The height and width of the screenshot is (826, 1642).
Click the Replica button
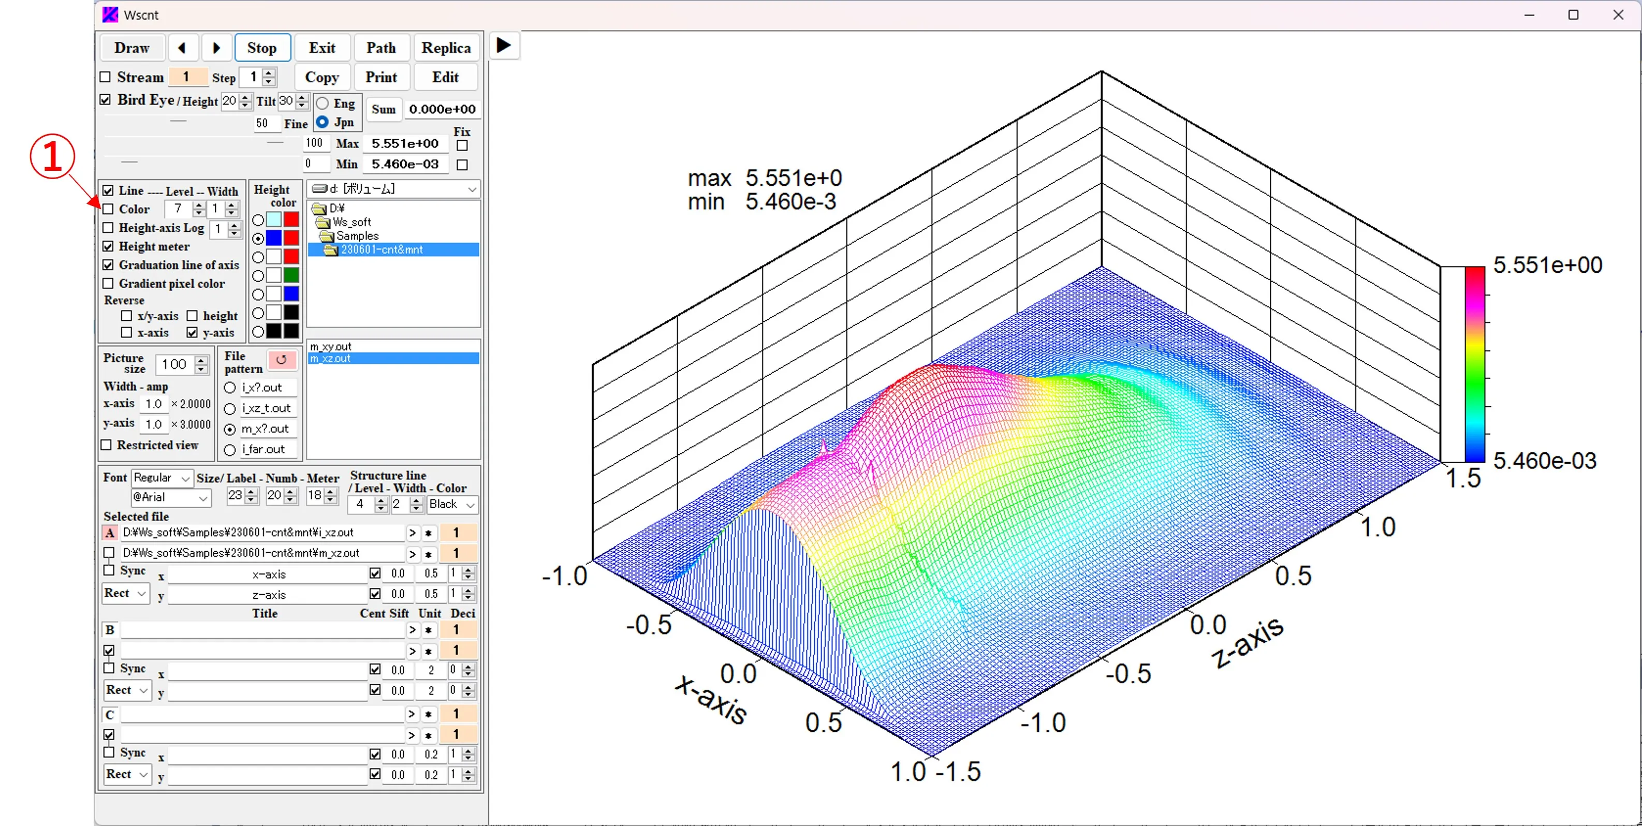446,48
